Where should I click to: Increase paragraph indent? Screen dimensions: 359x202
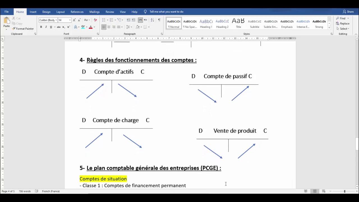pos(134,20)
